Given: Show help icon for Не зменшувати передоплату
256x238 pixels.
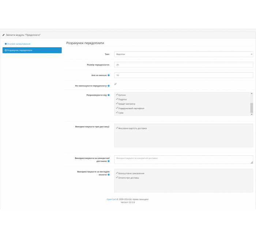Looking at the screenshot, I should 109,86.
